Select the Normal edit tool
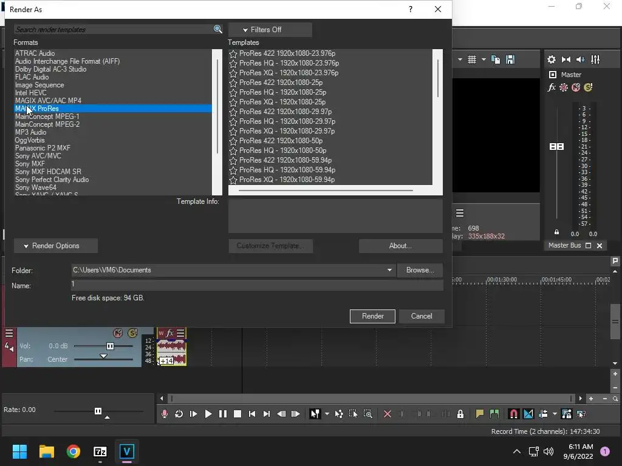This screenshot has height=466, width=622. (x=315, y=414)
